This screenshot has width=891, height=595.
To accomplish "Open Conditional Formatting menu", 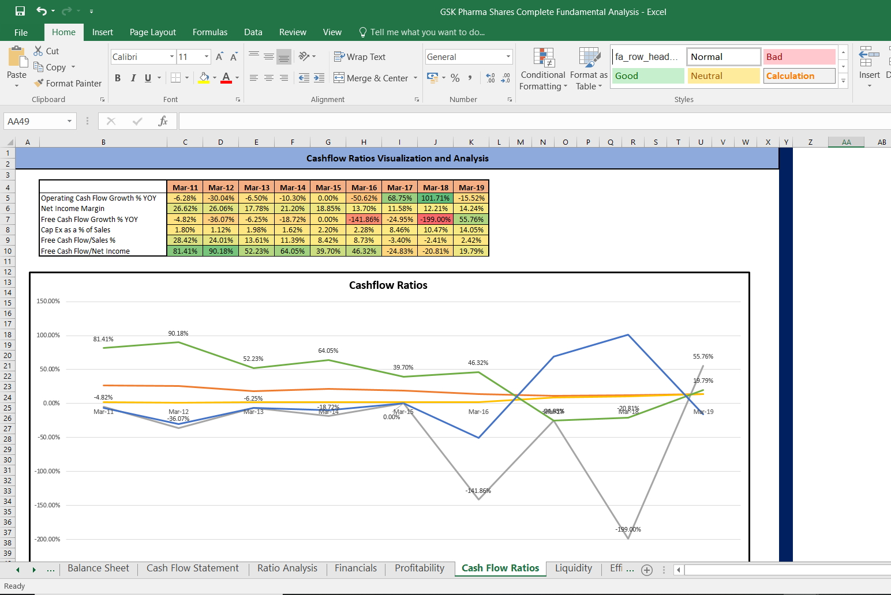I will [543, 69].
